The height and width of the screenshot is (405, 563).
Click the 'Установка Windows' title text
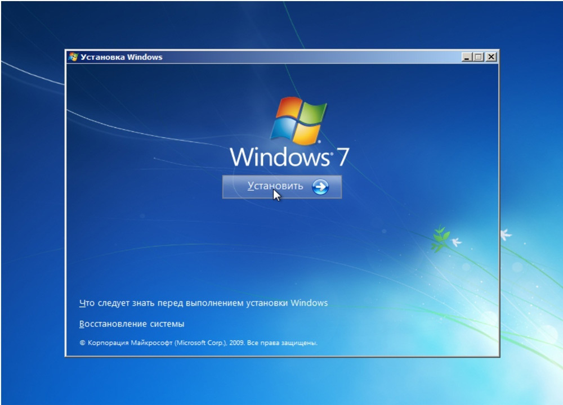121,57
